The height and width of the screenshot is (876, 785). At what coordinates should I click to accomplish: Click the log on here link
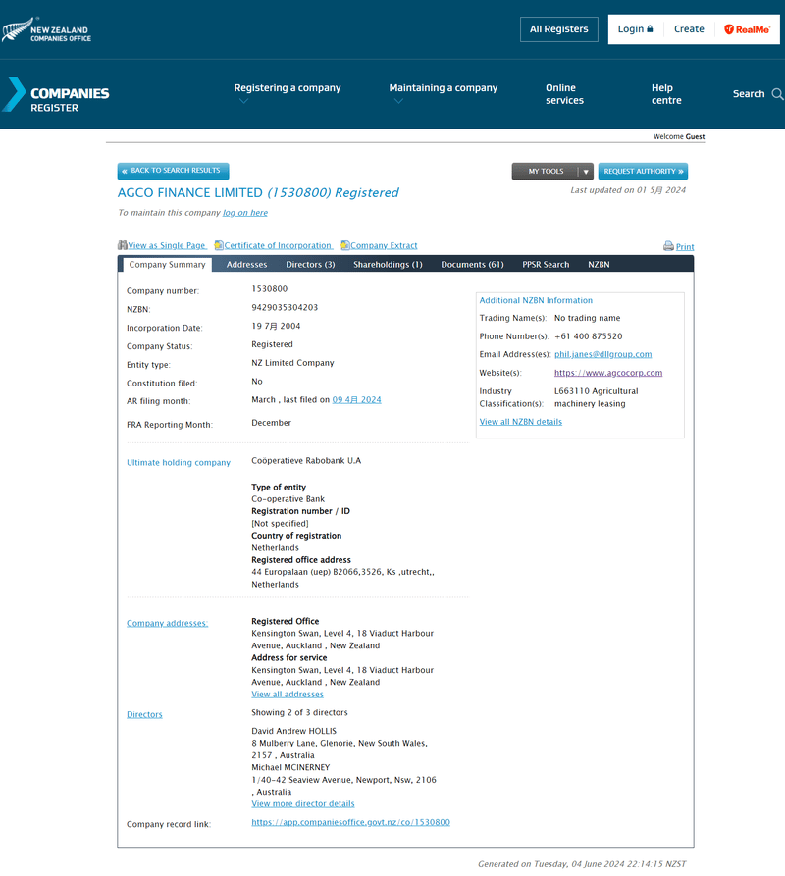coord(245,212)
